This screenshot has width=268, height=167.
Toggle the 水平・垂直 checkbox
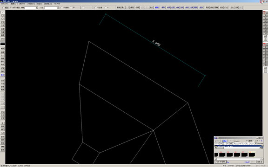(11, 8)
